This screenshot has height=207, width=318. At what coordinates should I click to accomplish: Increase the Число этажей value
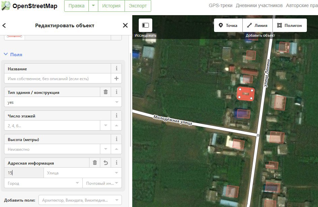click(116, 126)
